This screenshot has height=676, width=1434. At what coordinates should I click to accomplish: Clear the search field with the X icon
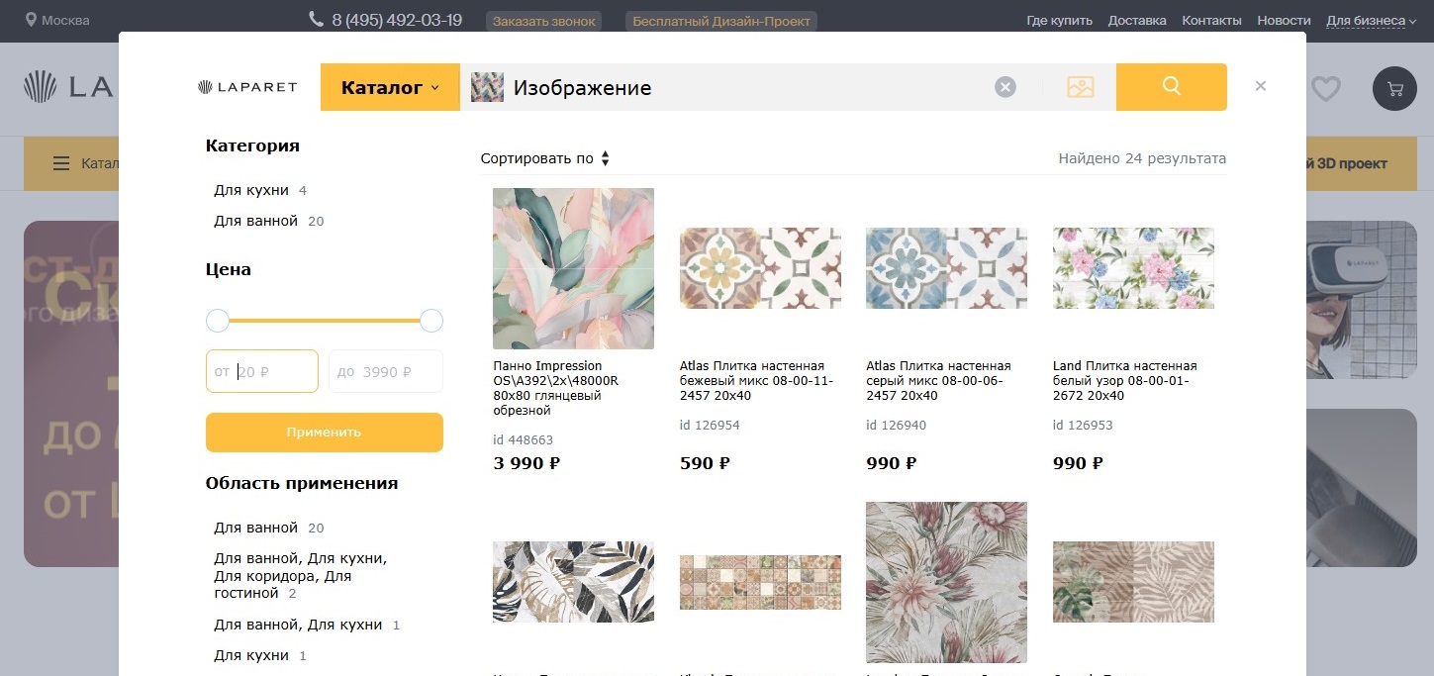tap(1005, 87)
